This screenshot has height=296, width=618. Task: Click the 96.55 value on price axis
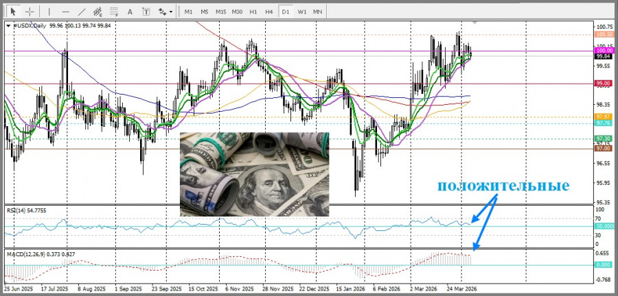[x=604, y=163]
